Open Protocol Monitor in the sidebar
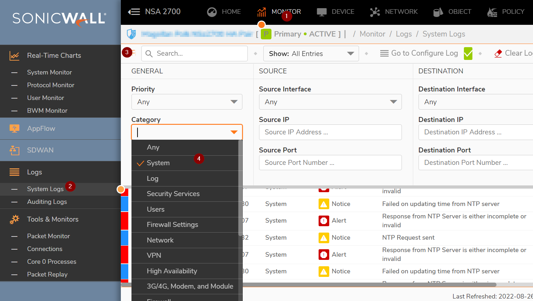This screenshot has width=533, height=301. click(51, 85)
